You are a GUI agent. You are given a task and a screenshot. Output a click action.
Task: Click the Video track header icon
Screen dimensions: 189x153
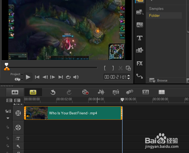point(18,113)
